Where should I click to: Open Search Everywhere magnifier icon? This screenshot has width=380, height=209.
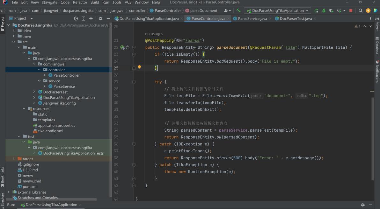click(361, 10)
